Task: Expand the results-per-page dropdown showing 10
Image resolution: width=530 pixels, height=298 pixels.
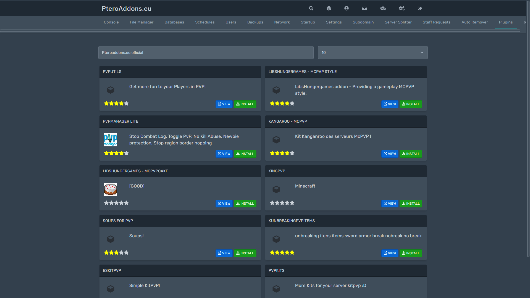Action: [x=372, y=52]
